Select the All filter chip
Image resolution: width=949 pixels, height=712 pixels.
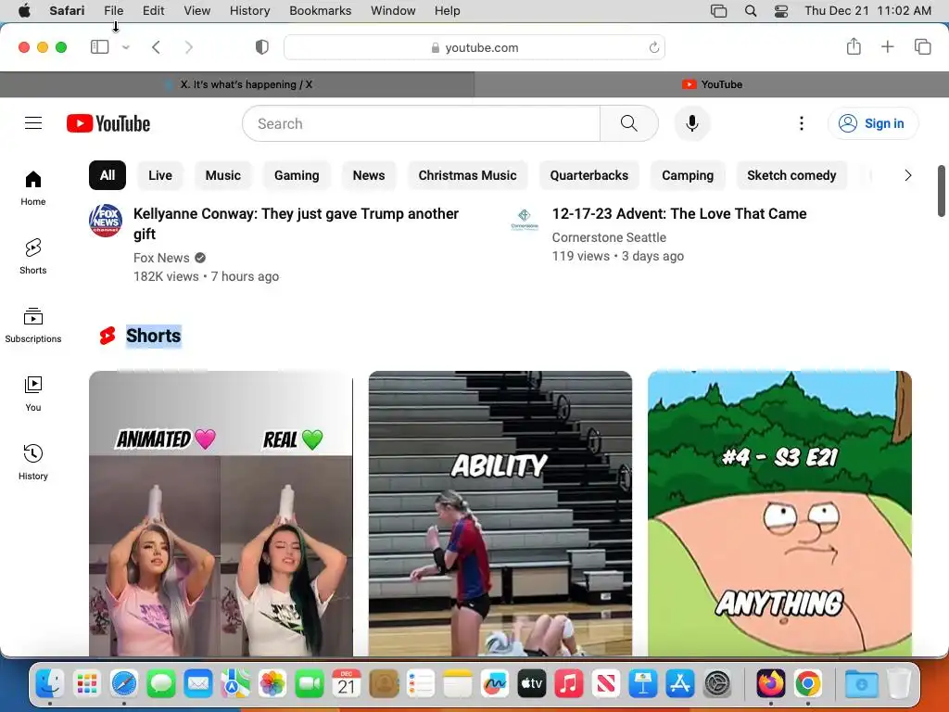coord(108,175)
